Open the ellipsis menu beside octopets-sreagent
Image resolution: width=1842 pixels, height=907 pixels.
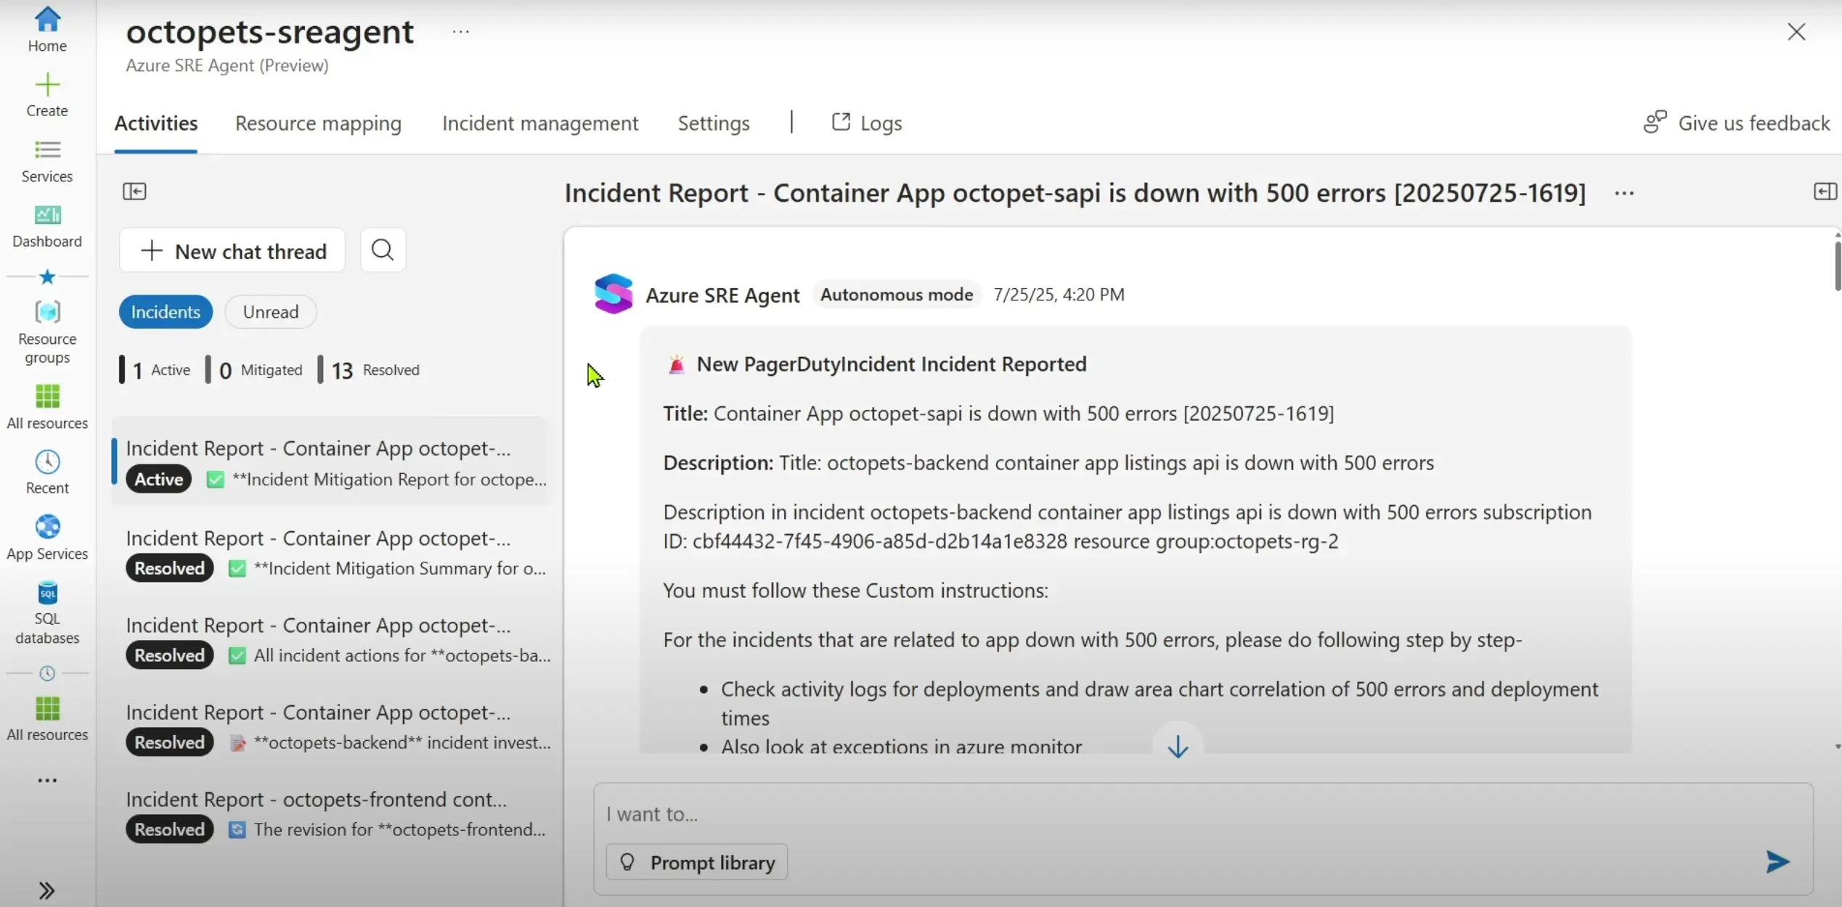pos(460,32)
